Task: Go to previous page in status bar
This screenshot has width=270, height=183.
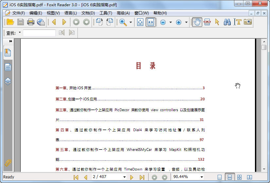Action: coord(85,177)
